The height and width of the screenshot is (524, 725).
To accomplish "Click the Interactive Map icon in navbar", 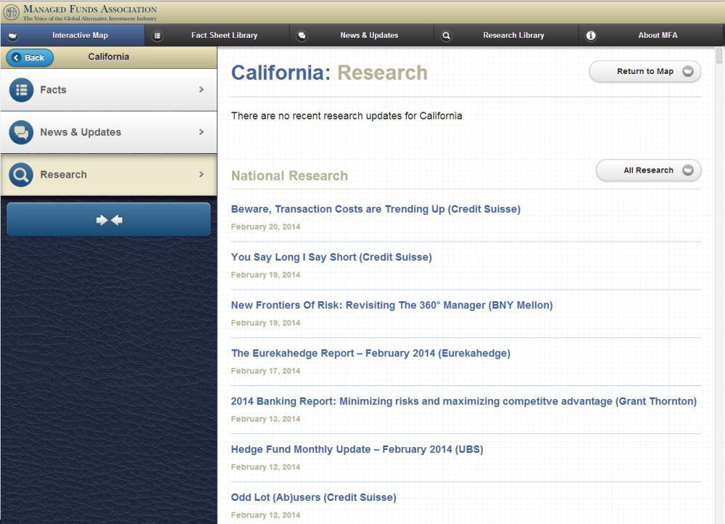I will click(x=12, y=36).
